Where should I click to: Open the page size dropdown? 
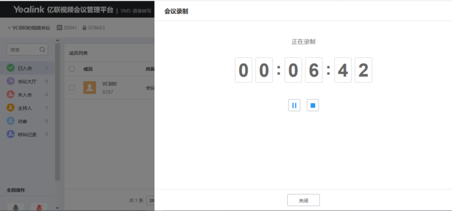[150, 200]
